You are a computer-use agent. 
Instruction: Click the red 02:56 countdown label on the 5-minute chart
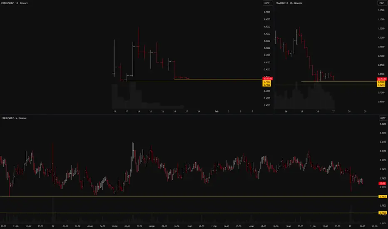click(382, 184)
